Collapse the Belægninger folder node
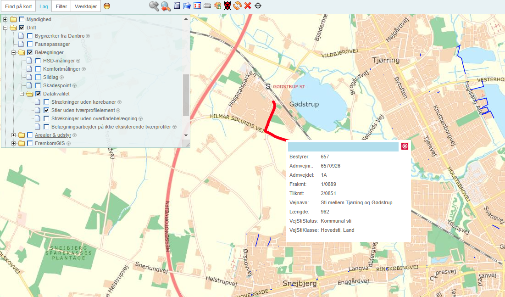The height and width of the screenshot is (297, 505). (x=14, y=52)
